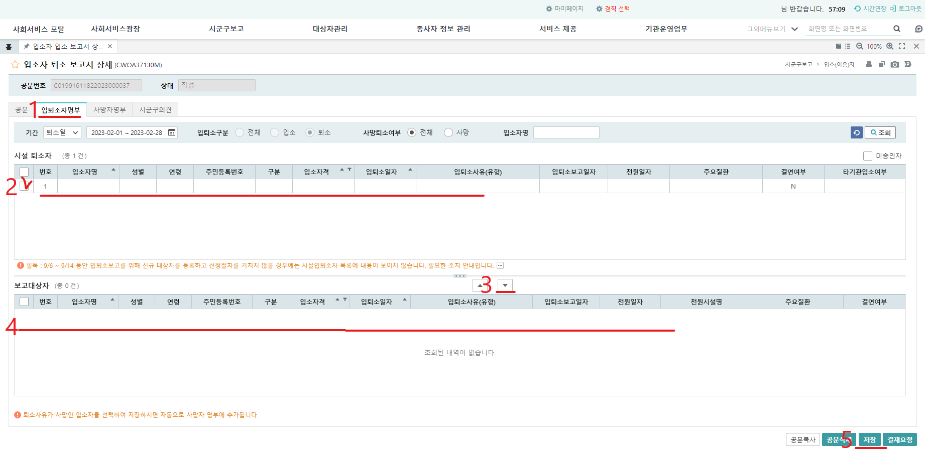Screen dimensions: 925x449
Task: Go to the home tab icon
Action: (9, 46)
